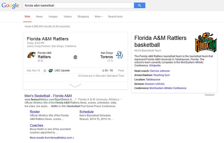The height and width of the screenshot is (143, 224).
Task: Click the San Diego Toreros logo
Action: pyautogui.click(x=120, y=55)
